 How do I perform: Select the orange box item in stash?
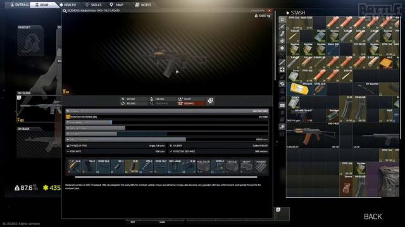click(385, 62)
